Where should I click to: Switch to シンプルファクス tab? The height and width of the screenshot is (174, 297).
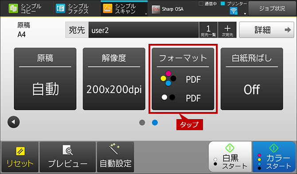point(77,8)
